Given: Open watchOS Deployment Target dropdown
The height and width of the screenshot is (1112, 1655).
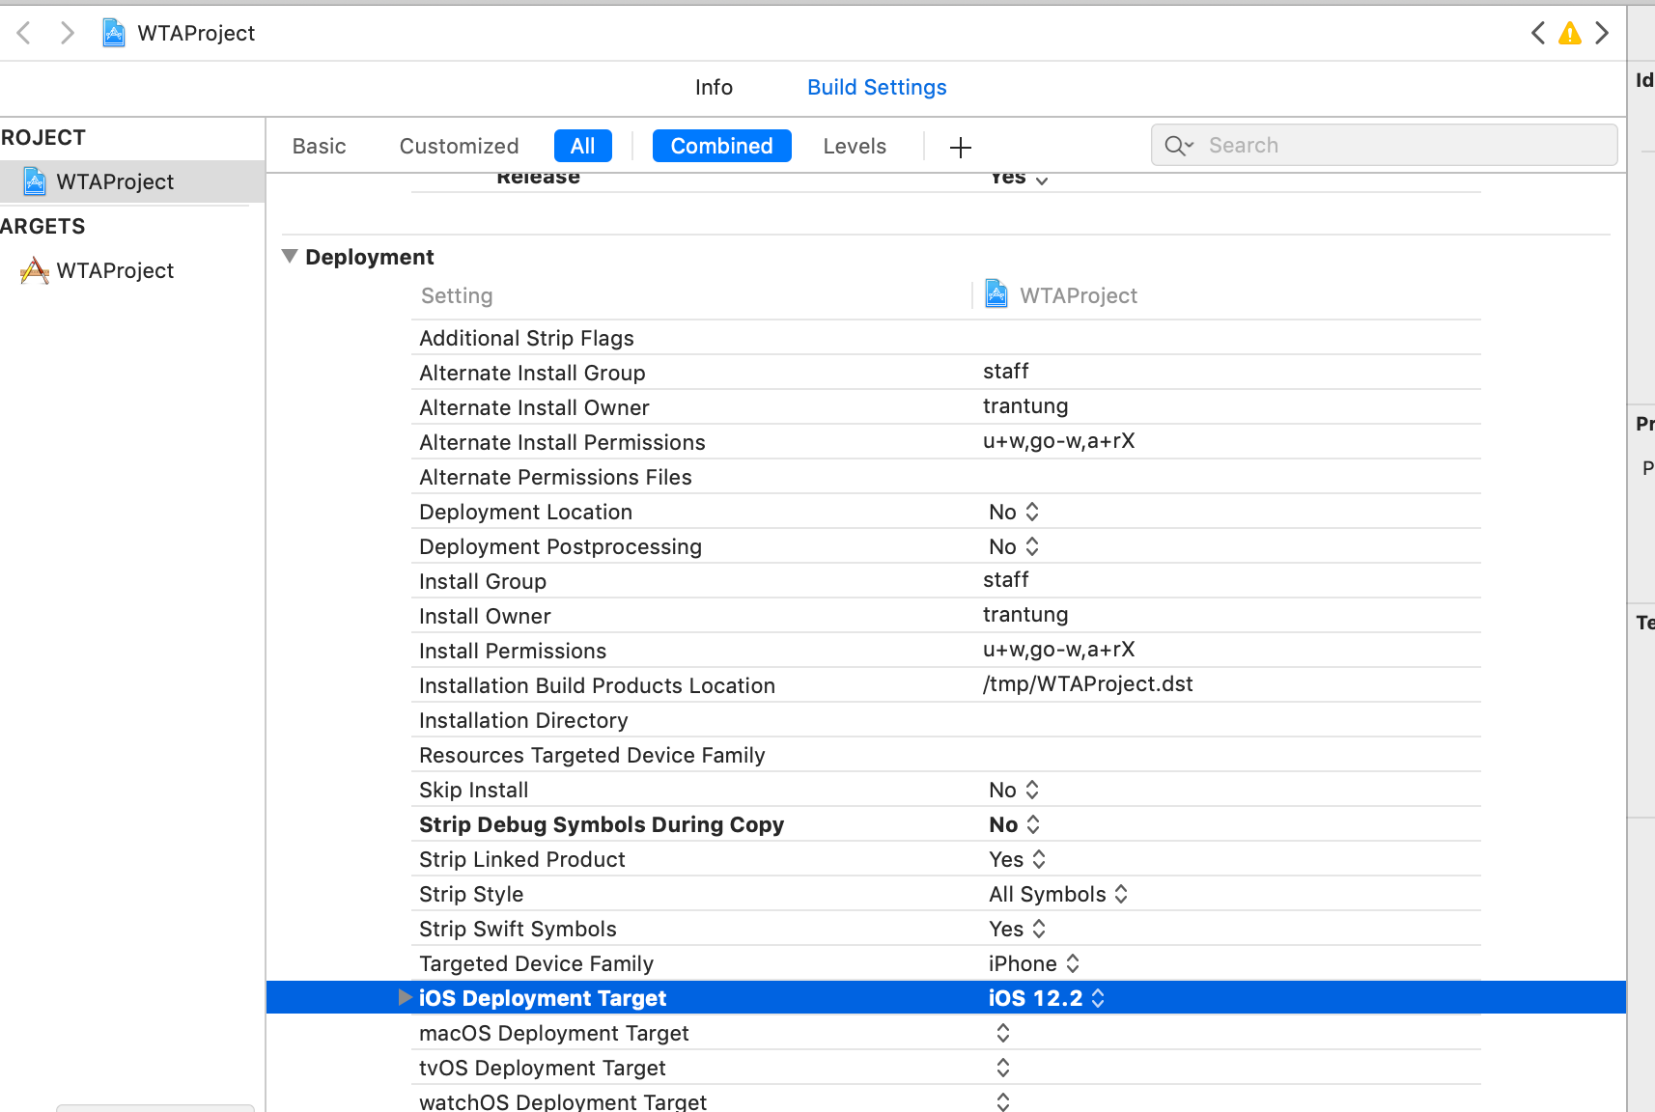Looking at the screenshot, I should coord(1003,1101).
